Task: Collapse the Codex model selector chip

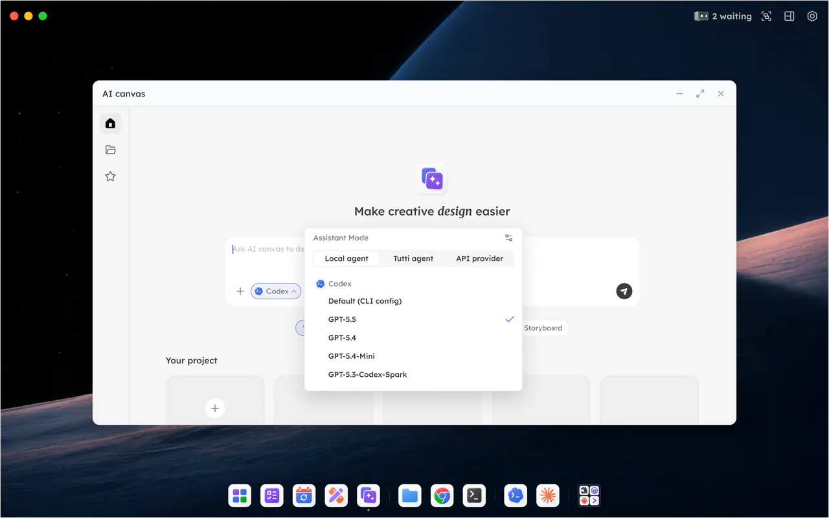Action: point(276,291)
